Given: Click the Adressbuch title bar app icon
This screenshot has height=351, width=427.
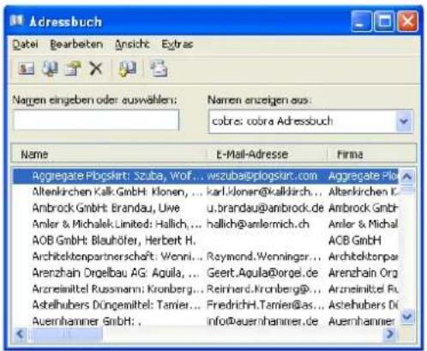Looking at the screenshot, I should click(16, 21).
